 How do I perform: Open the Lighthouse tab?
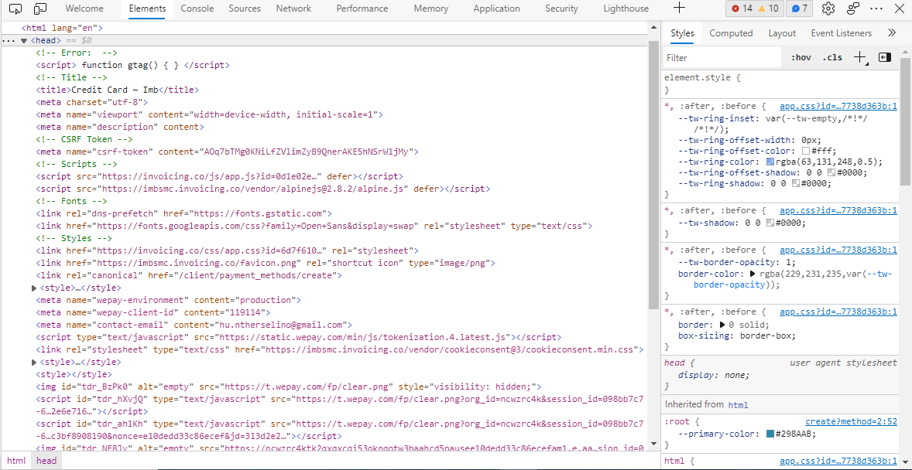626,9
